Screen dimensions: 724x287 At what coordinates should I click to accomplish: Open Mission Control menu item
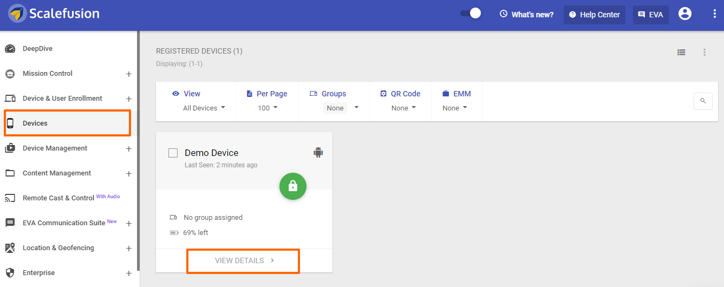(48, 74)
